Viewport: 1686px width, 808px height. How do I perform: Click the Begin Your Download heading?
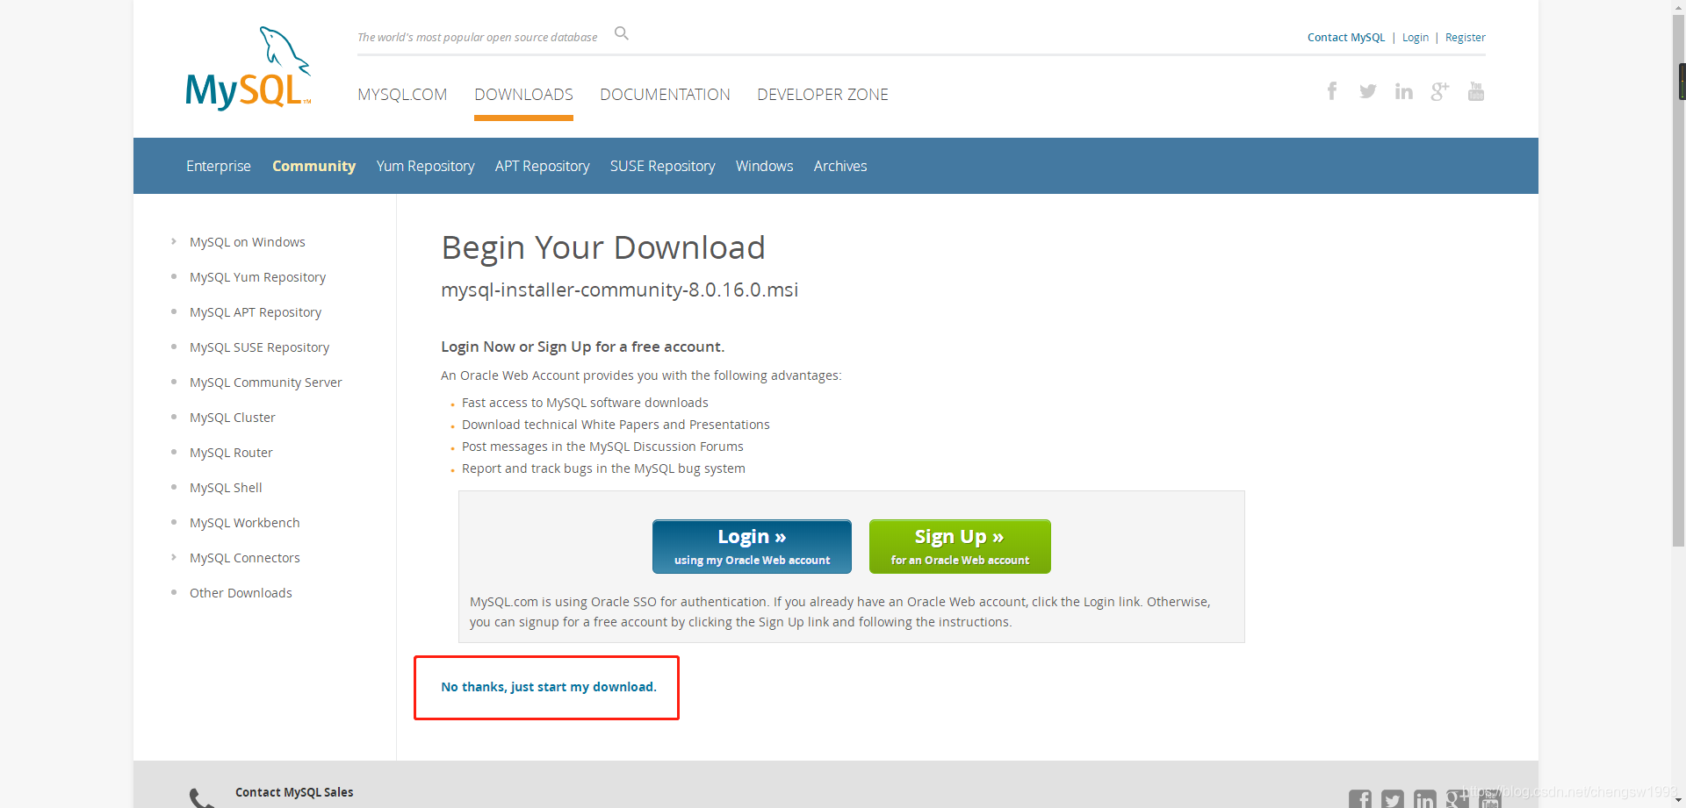pyautogui.click(x=603, y=248)
